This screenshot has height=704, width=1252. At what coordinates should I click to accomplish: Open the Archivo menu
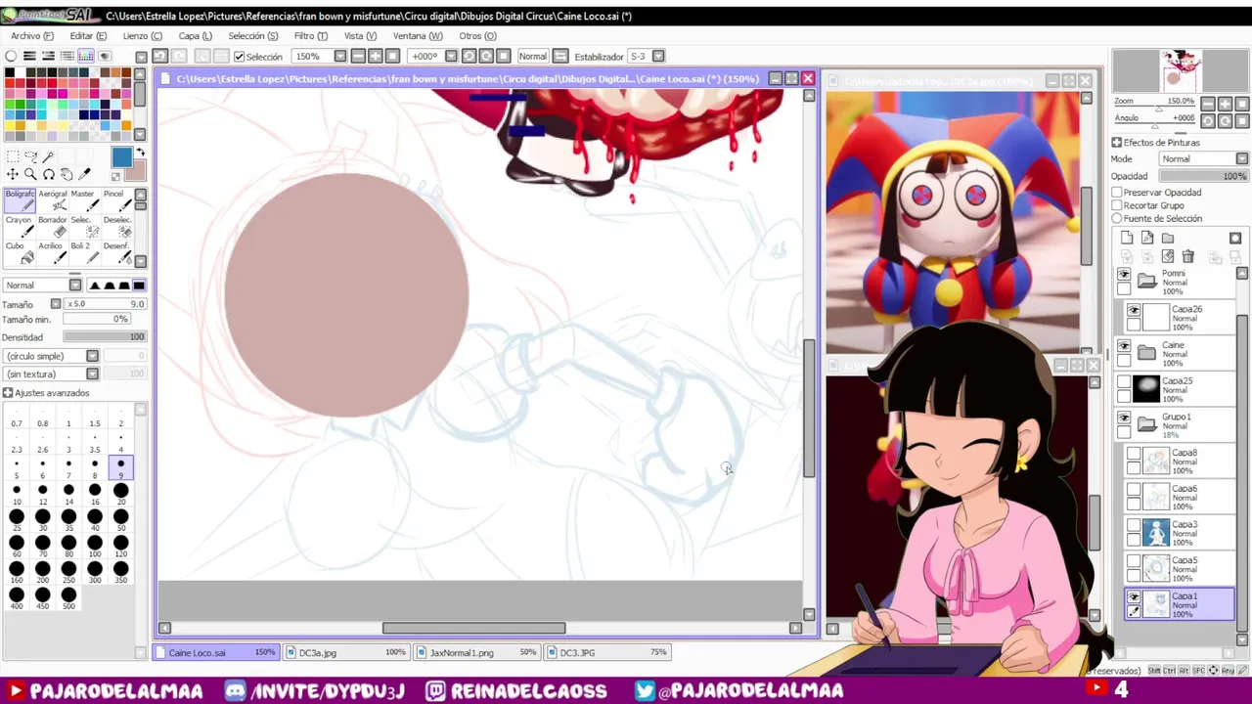[x=31, y=36]
